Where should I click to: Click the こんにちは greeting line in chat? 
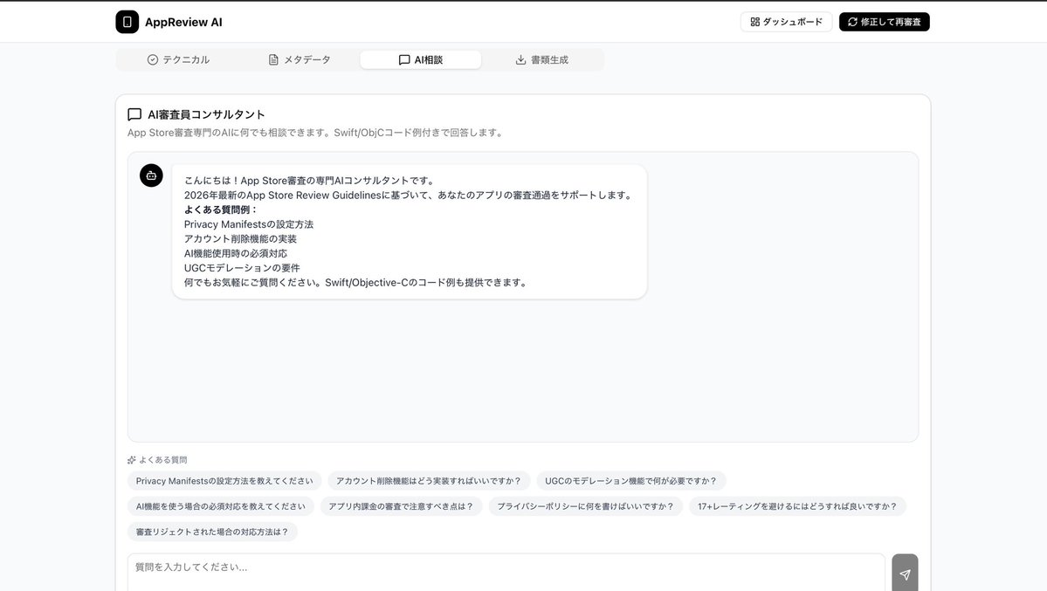click(x=311, y=181)
